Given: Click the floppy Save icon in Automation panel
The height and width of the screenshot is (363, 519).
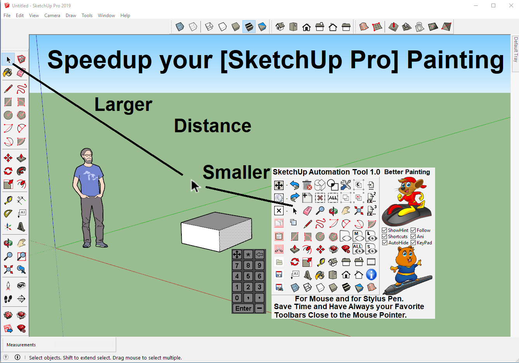Looking at the screenshot, I should click(279, 275).
